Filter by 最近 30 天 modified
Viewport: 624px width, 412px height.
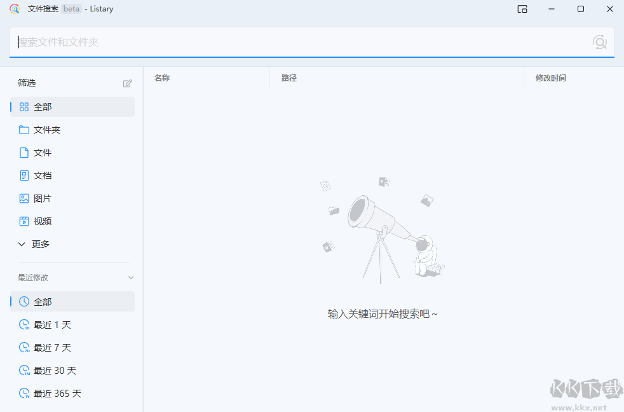click(55, 371)
